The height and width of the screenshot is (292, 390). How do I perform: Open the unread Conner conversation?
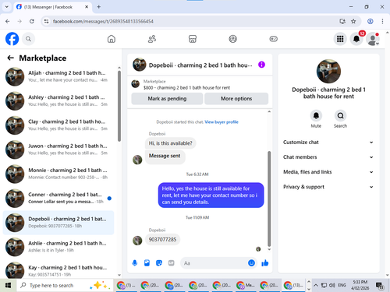point(58,198)
